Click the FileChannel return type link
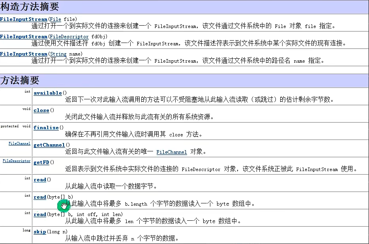 click(x=20, y=143)
